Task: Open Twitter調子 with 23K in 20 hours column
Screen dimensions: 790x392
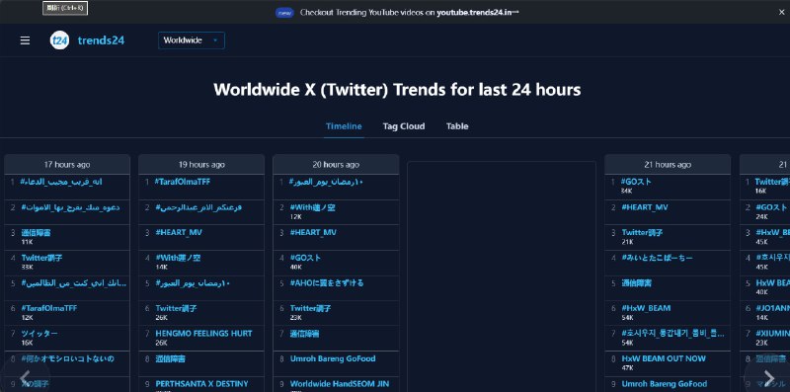Action: [x=311, y=308]
